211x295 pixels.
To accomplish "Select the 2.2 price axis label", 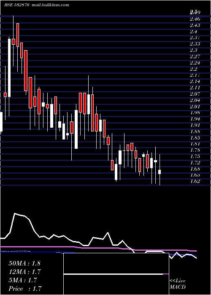I will click(194, 69).
